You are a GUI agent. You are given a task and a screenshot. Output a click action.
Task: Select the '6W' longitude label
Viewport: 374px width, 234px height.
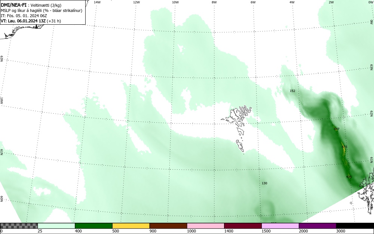click(253, 2)
